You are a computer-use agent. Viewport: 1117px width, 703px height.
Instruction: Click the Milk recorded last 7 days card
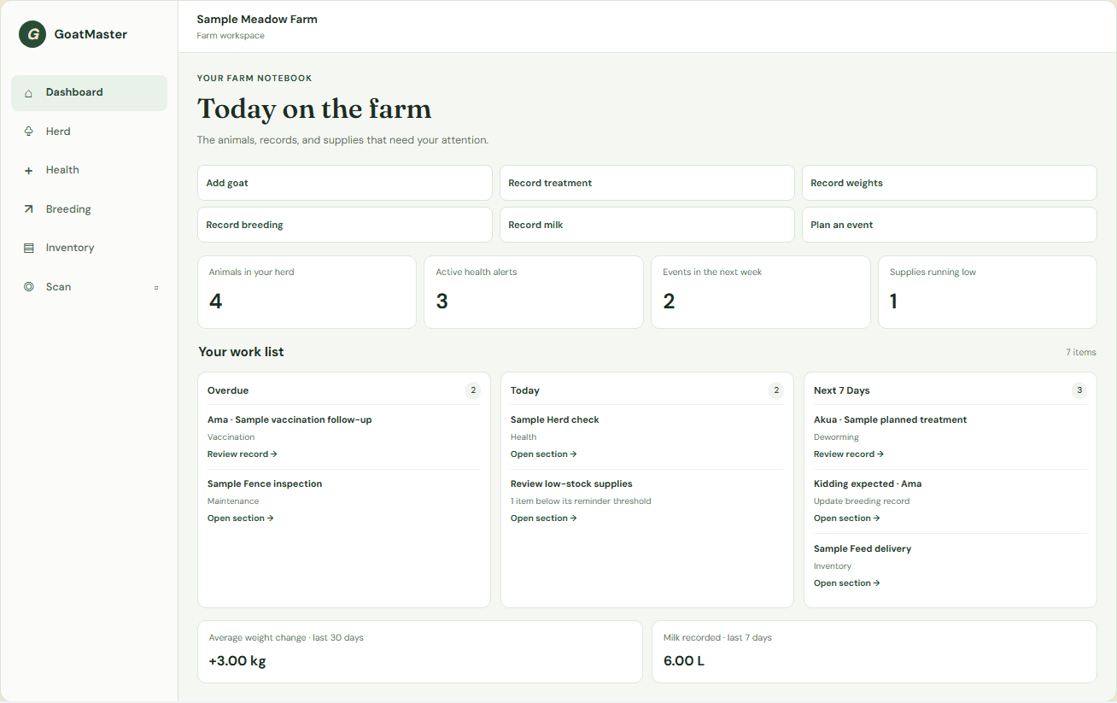874,652
